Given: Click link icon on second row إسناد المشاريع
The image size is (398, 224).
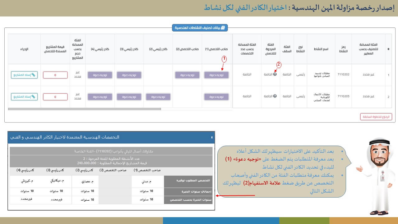Looking at the screenshot, I should (33, 97).
